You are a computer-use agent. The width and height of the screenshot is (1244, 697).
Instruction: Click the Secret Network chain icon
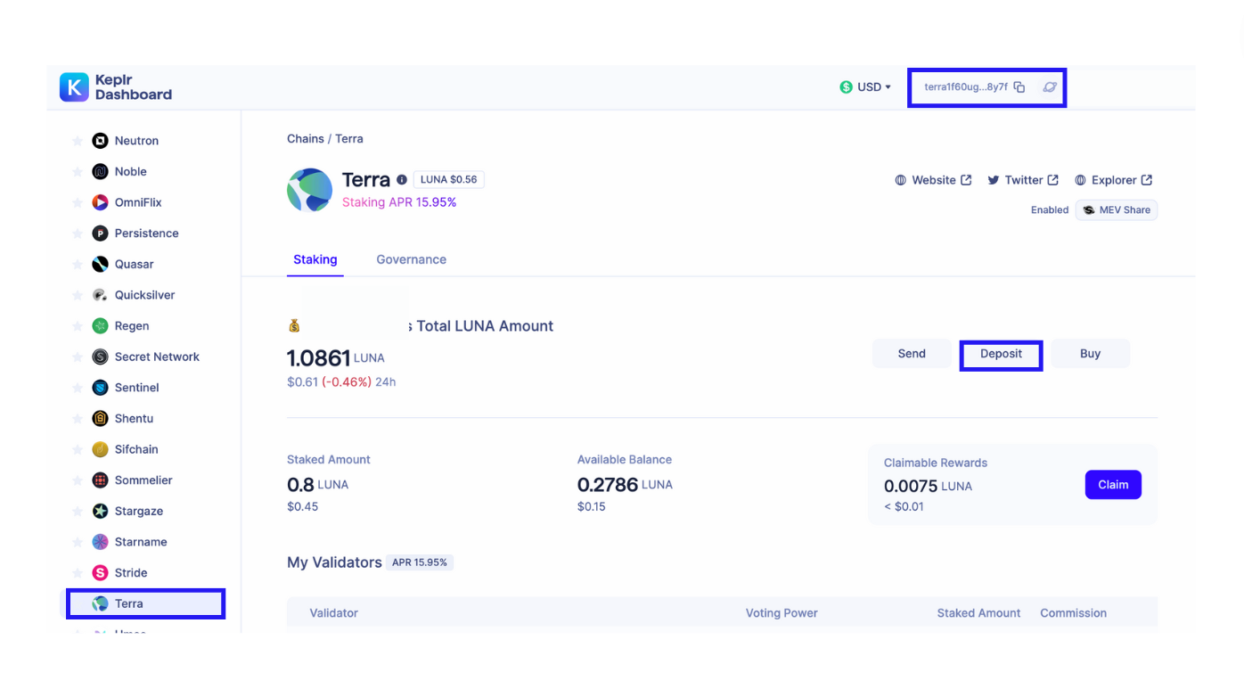[x=100, y=357]
